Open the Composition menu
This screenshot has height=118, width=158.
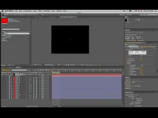pyautogui.click(x=27, y=11)
